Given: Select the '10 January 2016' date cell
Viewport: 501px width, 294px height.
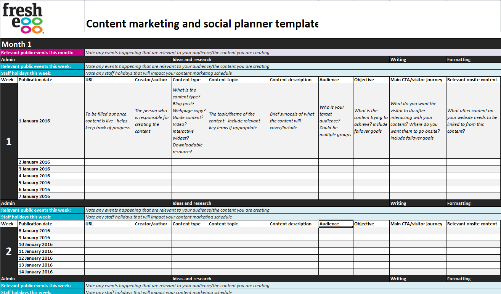Looking at the screenshot, I should click(51, 244).
